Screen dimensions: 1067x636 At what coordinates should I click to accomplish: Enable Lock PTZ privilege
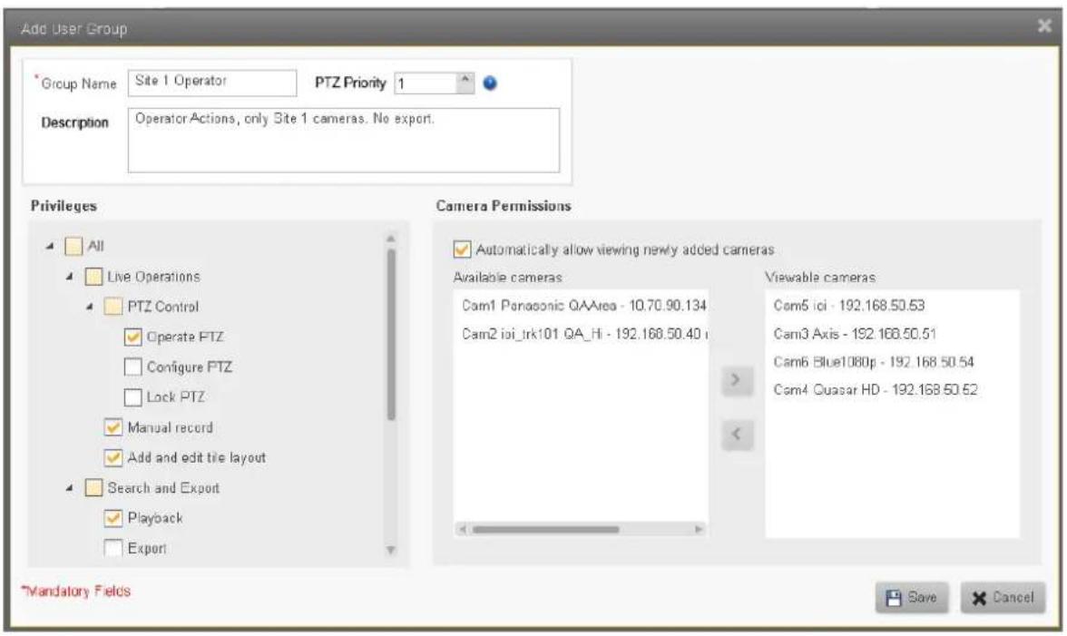(133, 396)
